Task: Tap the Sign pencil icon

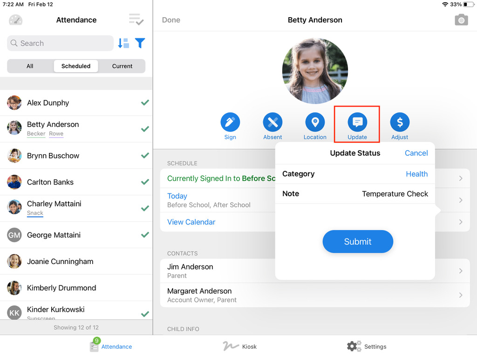Action: (230, 122)
